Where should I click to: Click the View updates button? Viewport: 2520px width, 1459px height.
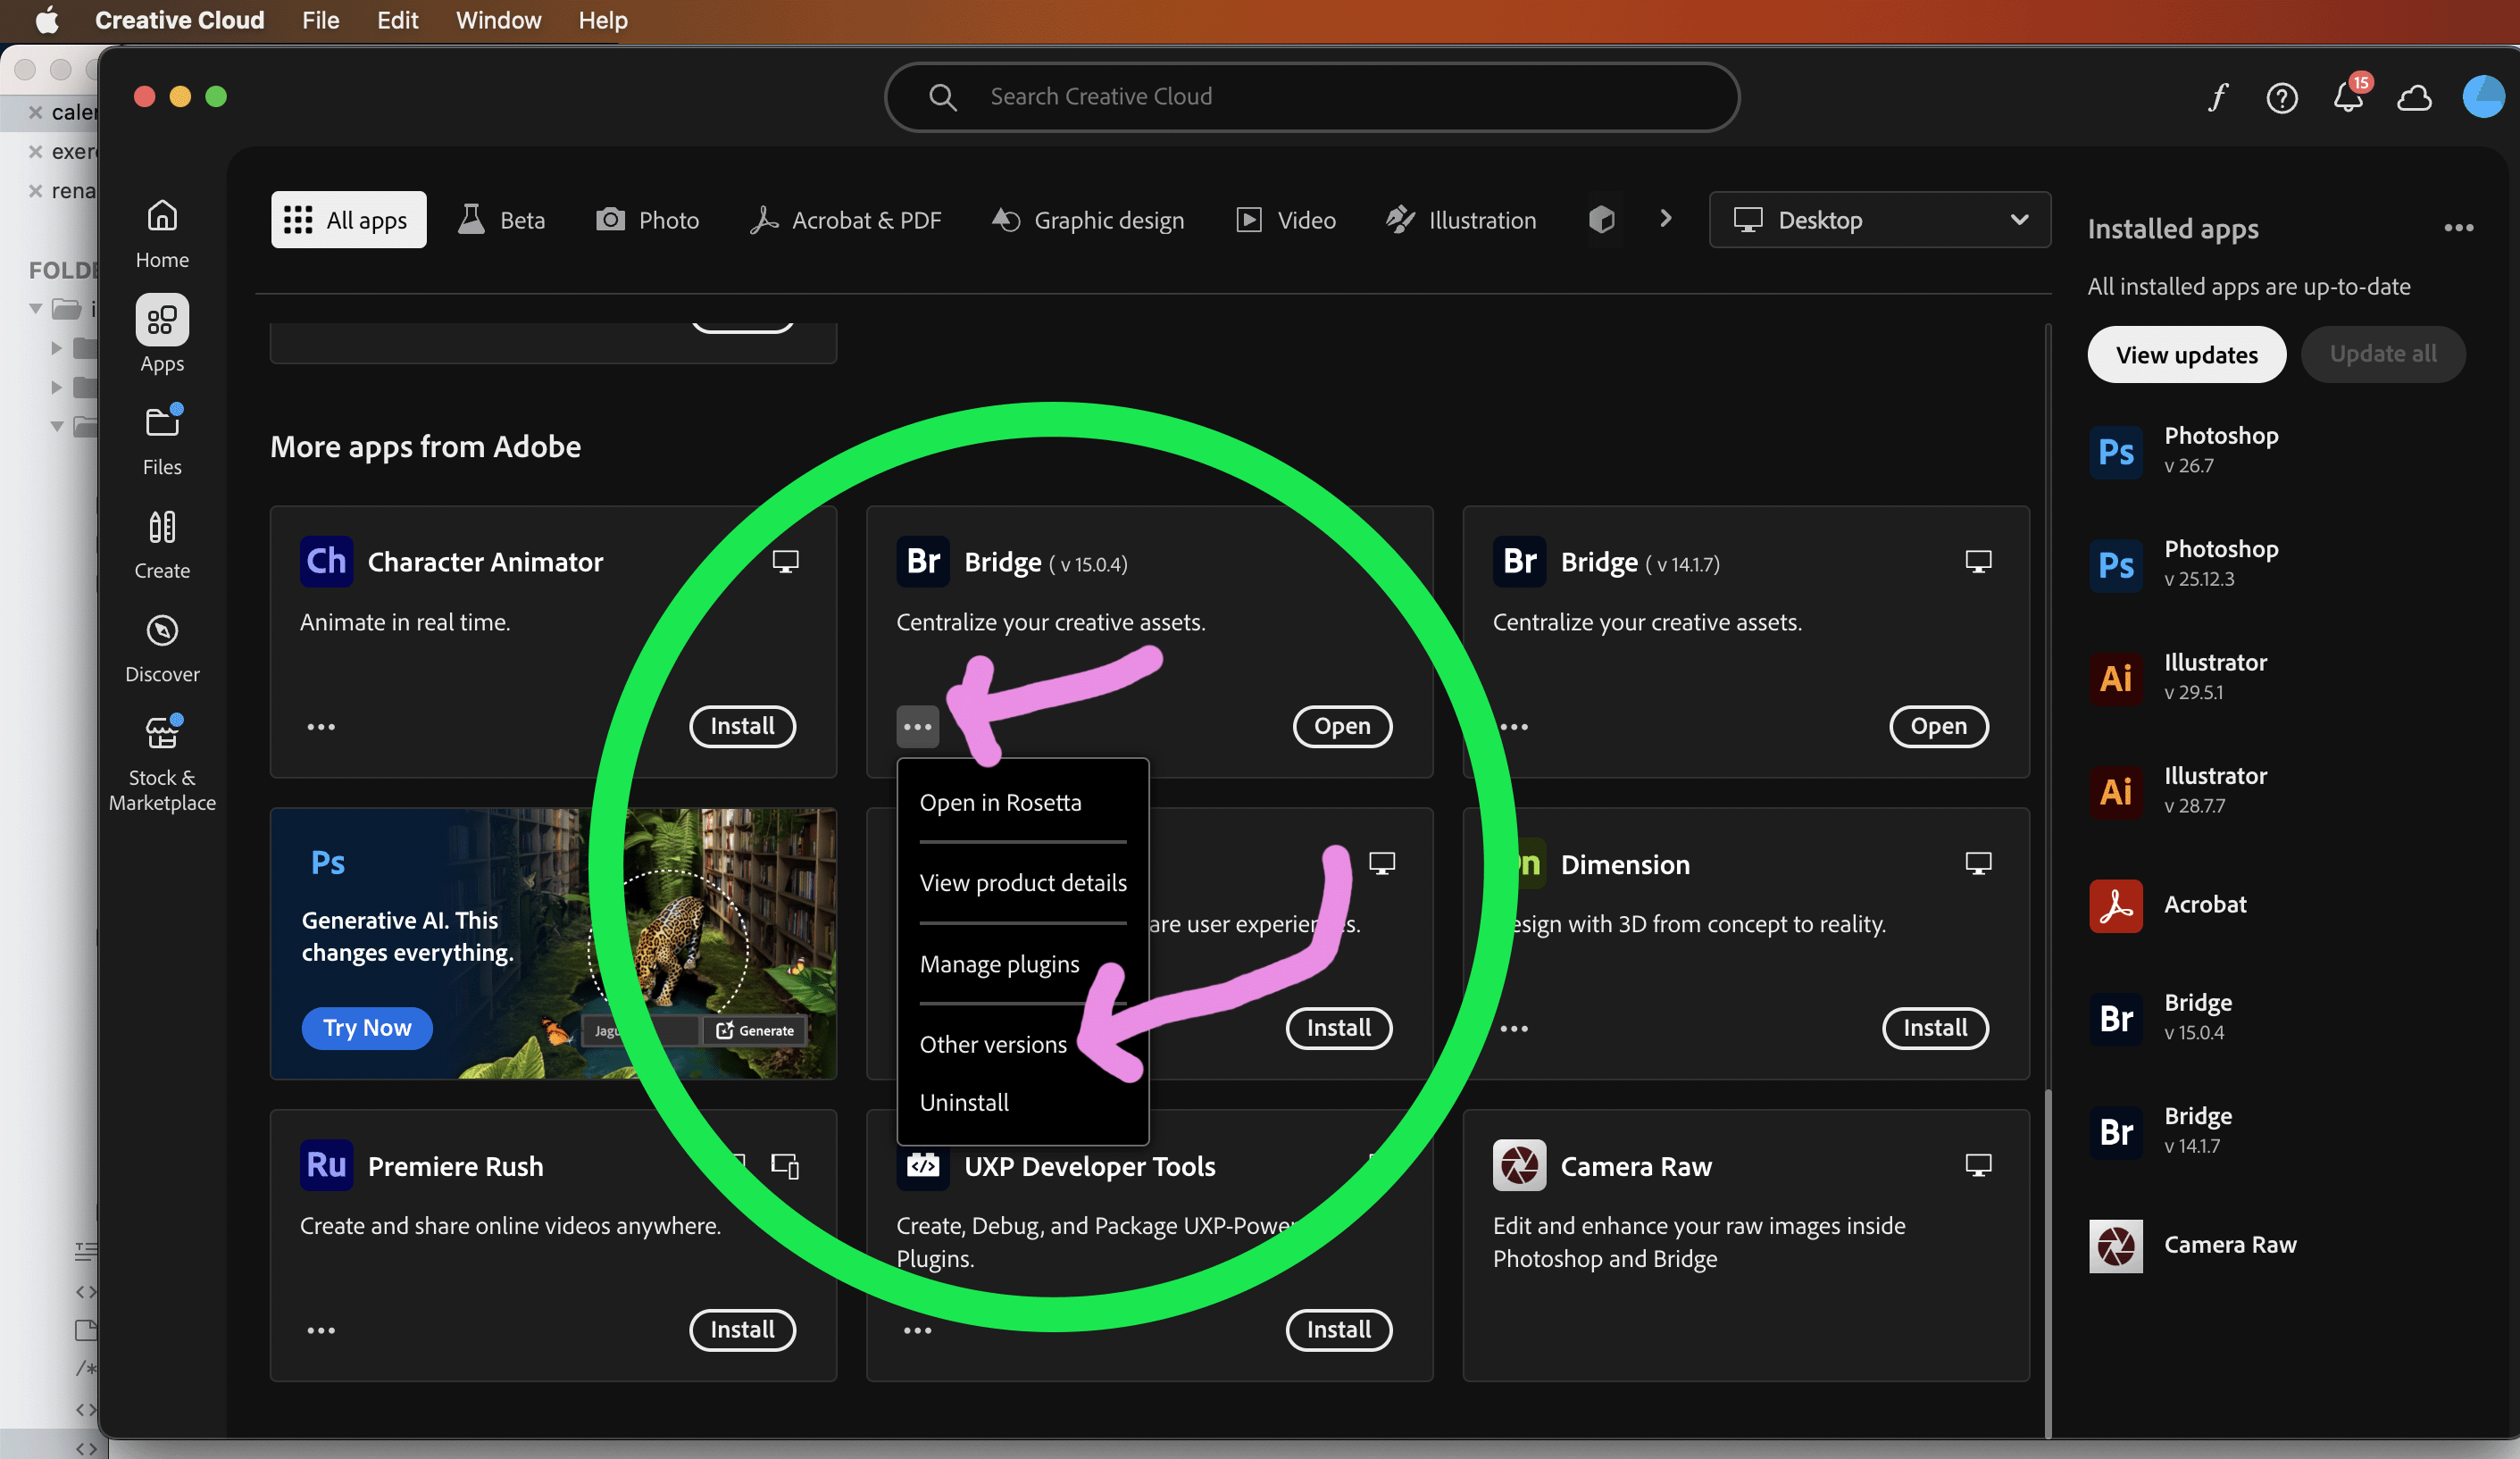(x=2186, y=355)
